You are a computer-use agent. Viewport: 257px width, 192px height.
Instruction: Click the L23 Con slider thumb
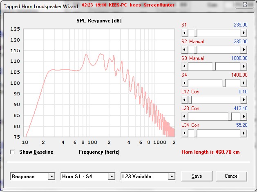click(x=230, y=117)
